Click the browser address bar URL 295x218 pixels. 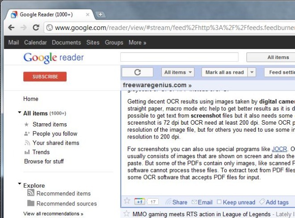(174, 28)
